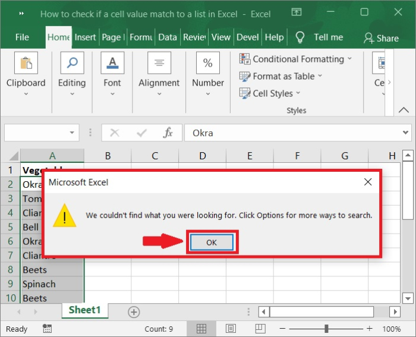Expand Quick Access Toolbar overflow arrows

tap(21, 13)
